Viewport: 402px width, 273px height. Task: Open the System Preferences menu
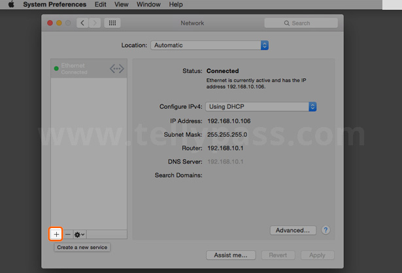[x=55, y=5]
